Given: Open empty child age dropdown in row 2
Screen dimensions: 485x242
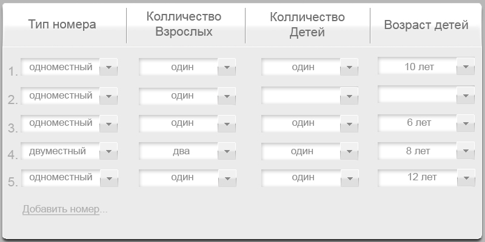Looking at the screenshot, I should coord(466,96).
